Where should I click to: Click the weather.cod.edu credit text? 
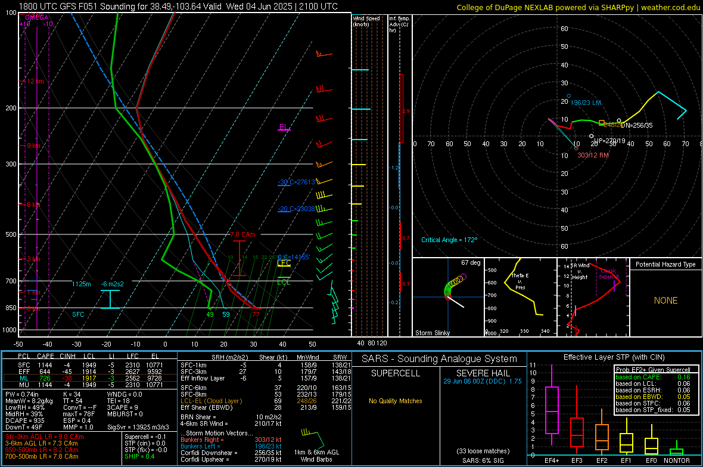click(671, 8)
